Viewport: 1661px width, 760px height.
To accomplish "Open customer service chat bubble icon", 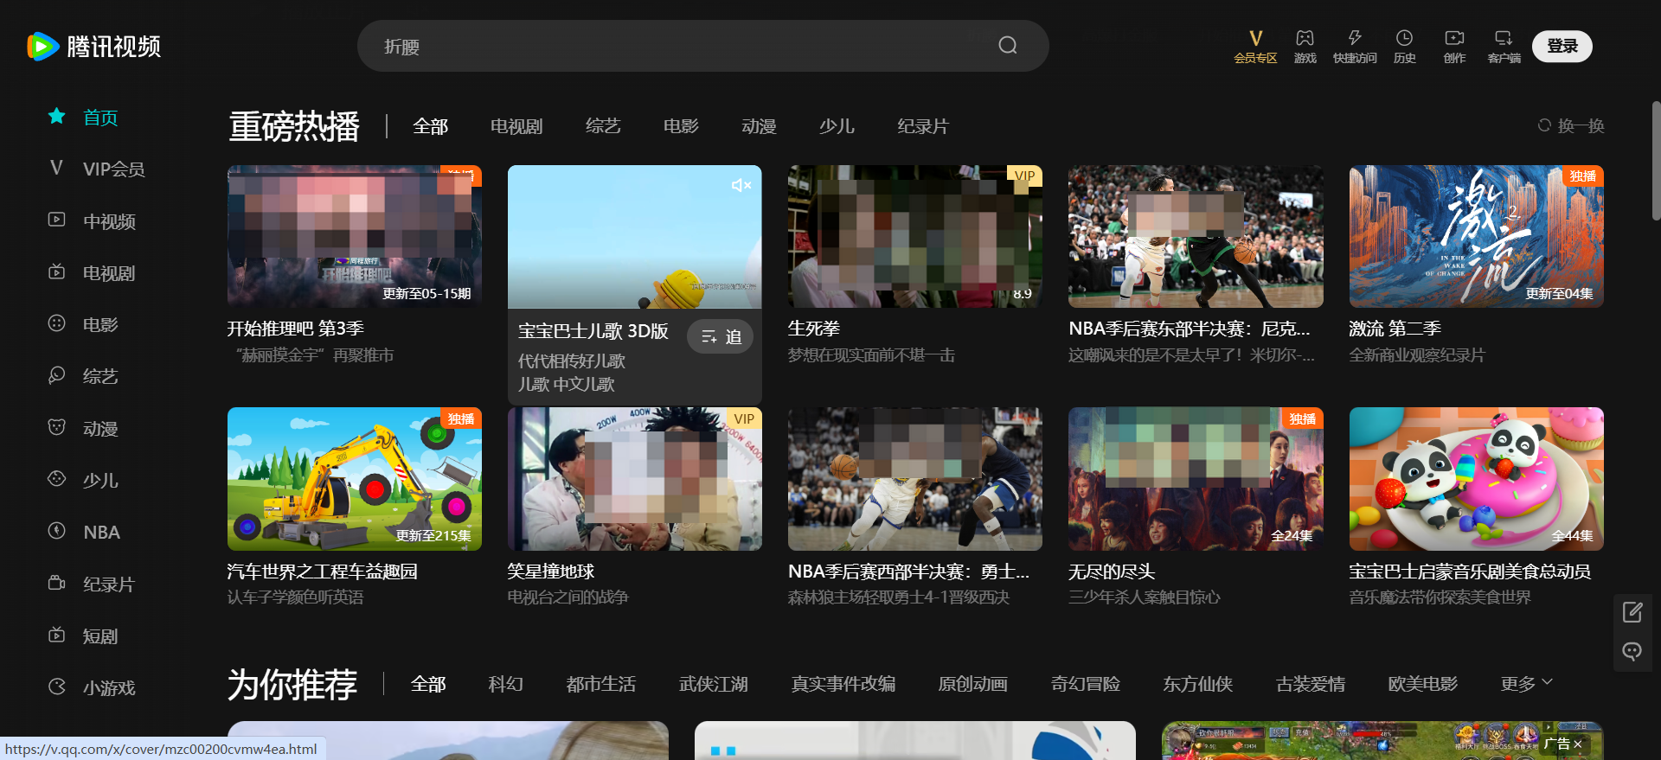I will coord(1632,651).
